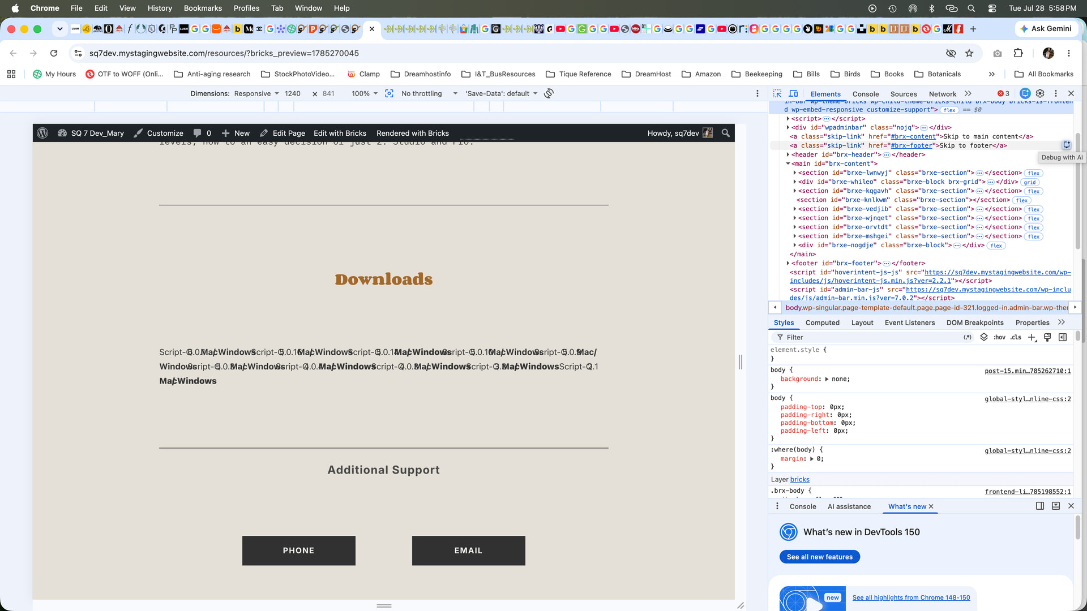Image resolution: width=1087 pixels, height=611 pixels.
Task: Open the Computed styles tab
Action: 823,322
